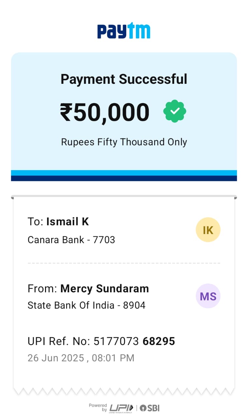
Task: Click Canara Bank - 7703 account text
Action: point(71,240)
